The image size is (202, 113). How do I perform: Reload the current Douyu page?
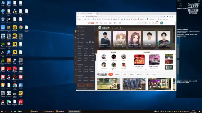pos(83,17)
